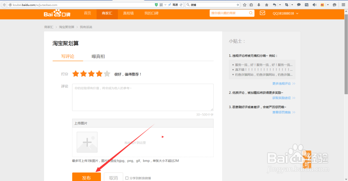
Task: Bookmark this page with the star icon
Action: tap(245, 5)
